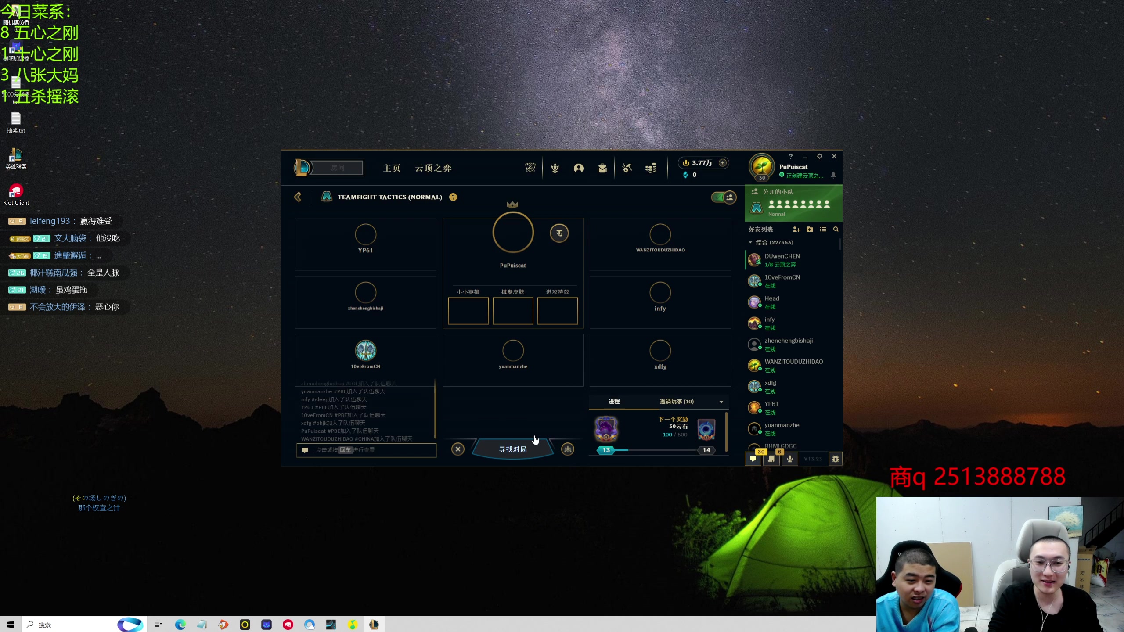Switch to the 主页 tab
Screen dimensions: 1124x632
pos(392,168)
